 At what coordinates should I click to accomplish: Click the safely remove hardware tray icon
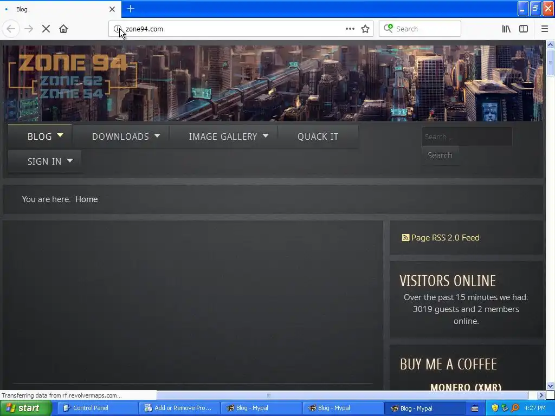tap(505, 408)
